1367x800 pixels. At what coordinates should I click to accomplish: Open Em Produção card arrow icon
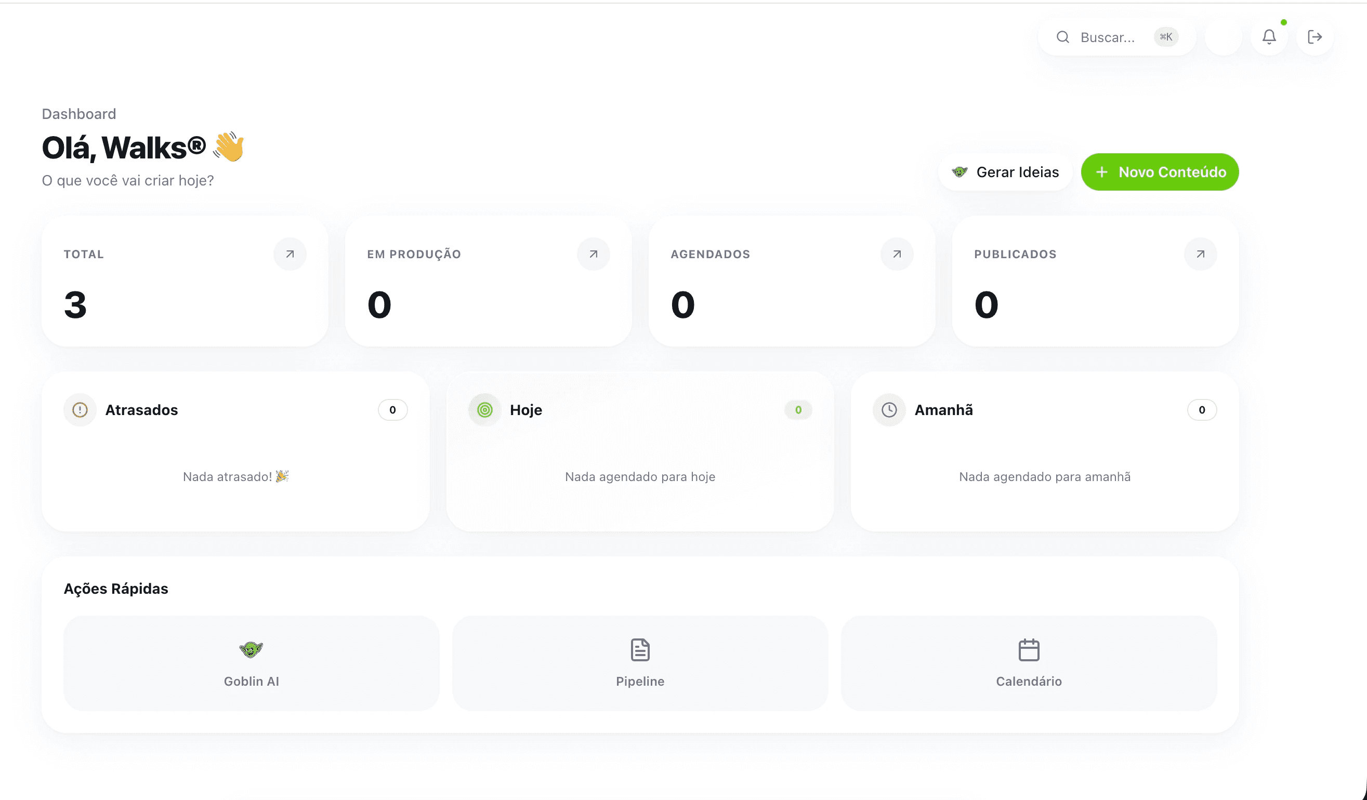[594, 254]
